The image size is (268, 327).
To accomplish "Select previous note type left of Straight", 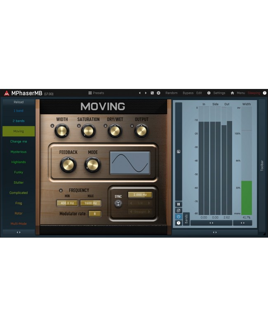I will (x=131, y=211).
